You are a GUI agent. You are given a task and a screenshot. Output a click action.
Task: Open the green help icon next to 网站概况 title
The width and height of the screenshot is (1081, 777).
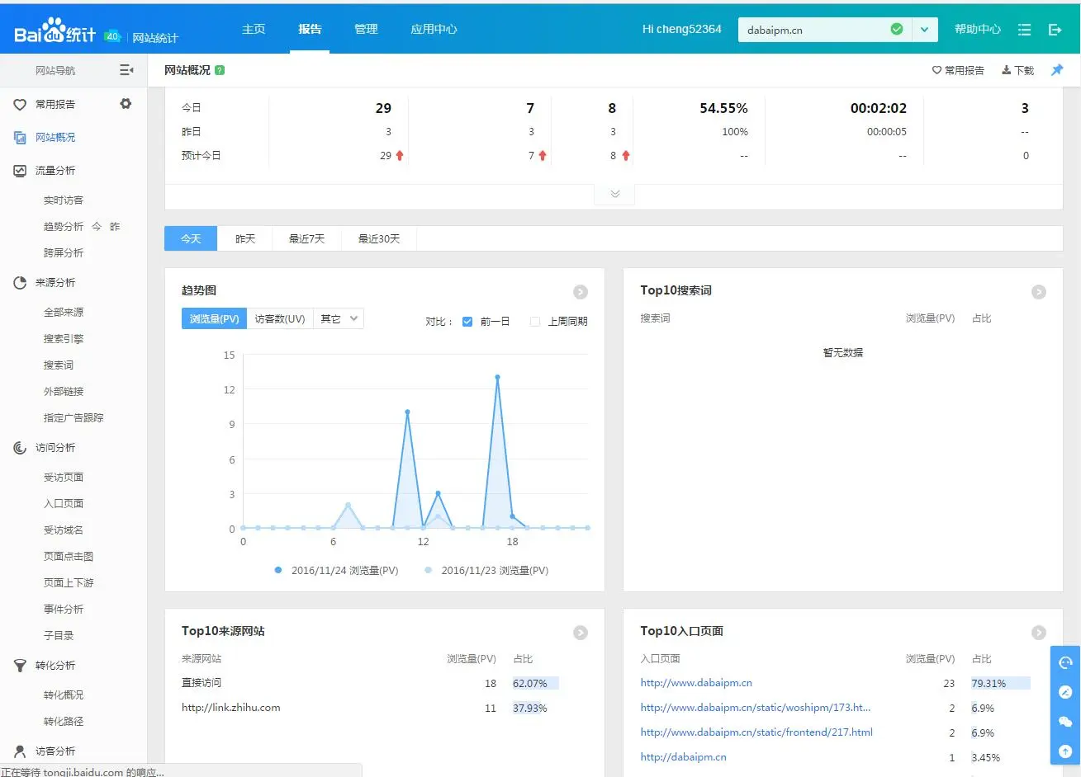point(220,70)
